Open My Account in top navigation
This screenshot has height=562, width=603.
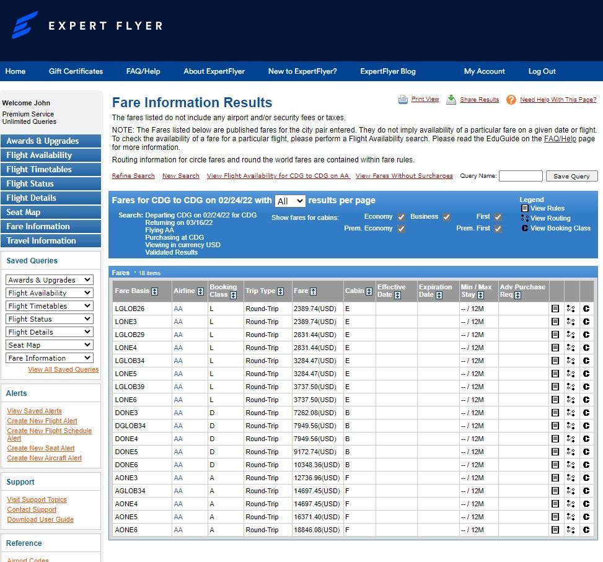coord(484,71)
